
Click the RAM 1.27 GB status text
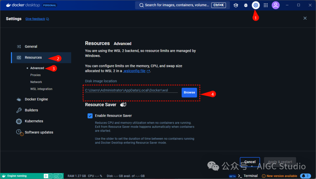pos(77,176)
